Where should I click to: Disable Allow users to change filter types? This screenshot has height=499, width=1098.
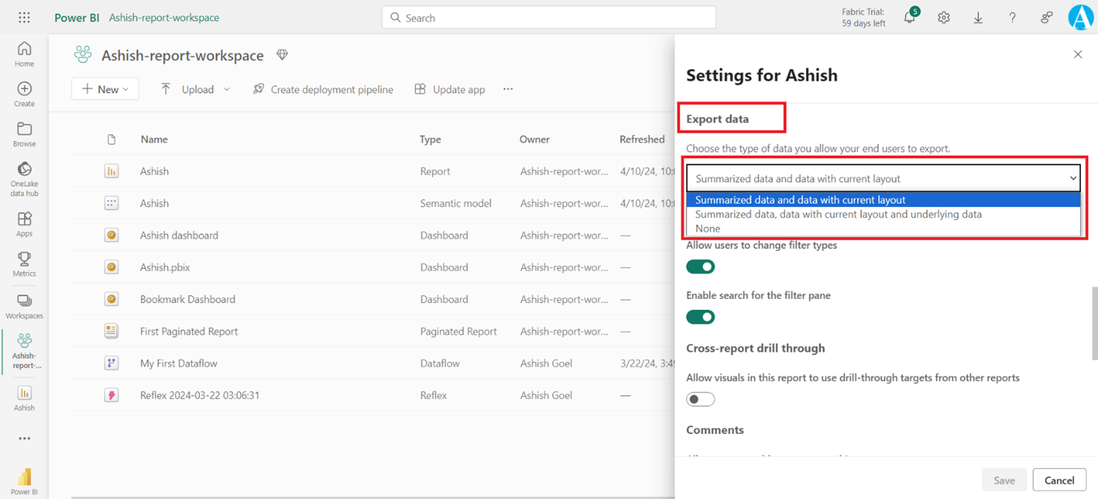(x=700, y=267)
